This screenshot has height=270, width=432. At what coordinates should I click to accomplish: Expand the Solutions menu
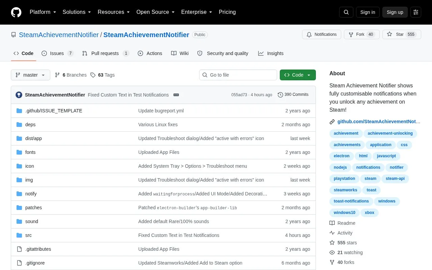[x=77, y=12]
